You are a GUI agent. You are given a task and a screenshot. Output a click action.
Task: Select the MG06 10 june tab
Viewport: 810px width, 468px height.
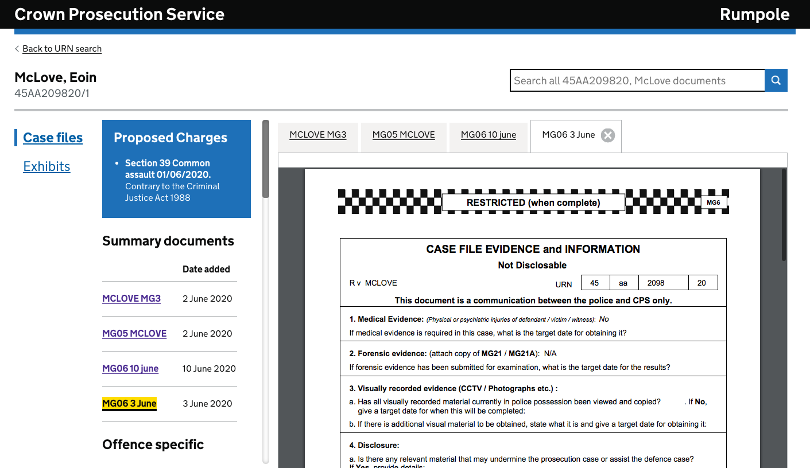pos(489,135)
